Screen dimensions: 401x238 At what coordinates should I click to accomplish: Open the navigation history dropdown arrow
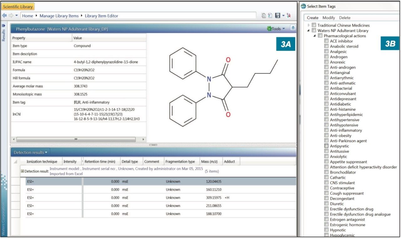coord(17,16)
